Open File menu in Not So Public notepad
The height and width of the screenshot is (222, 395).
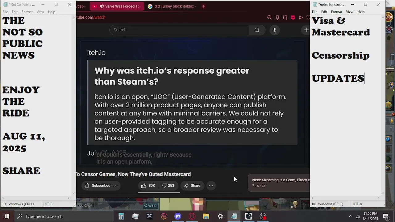point(5,12)
